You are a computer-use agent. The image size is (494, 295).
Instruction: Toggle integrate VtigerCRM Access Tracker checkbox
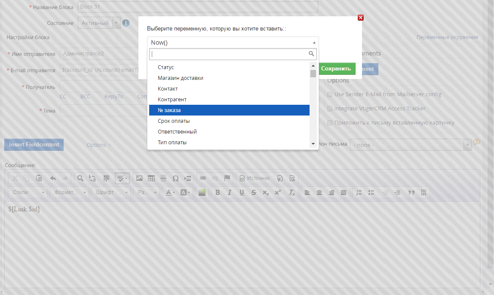(x=330, y=109)
